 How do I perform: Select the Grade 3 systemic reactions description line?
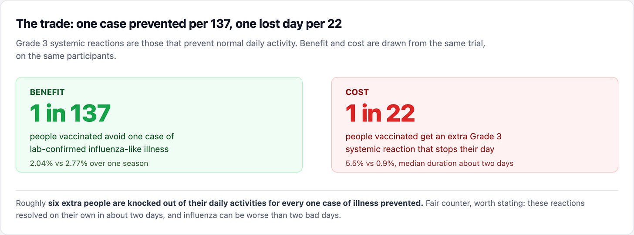[250, 44]
